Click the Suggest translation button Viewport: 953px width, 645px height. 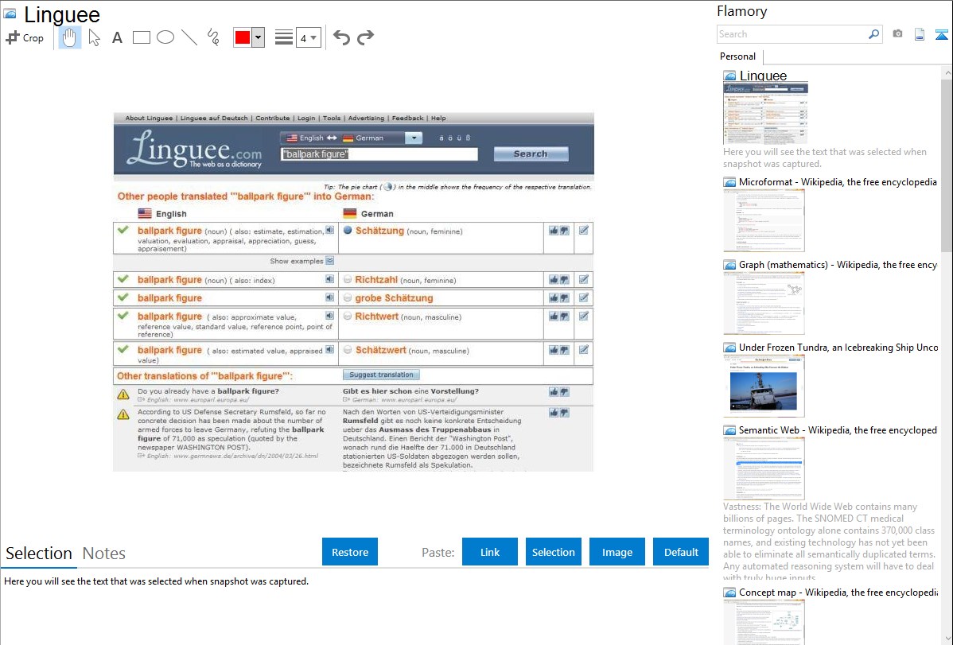(x=381, y=375)
